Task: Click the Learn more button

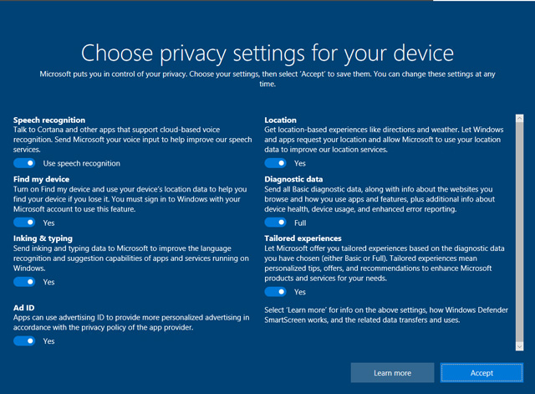Action: [x=392, y=373]
